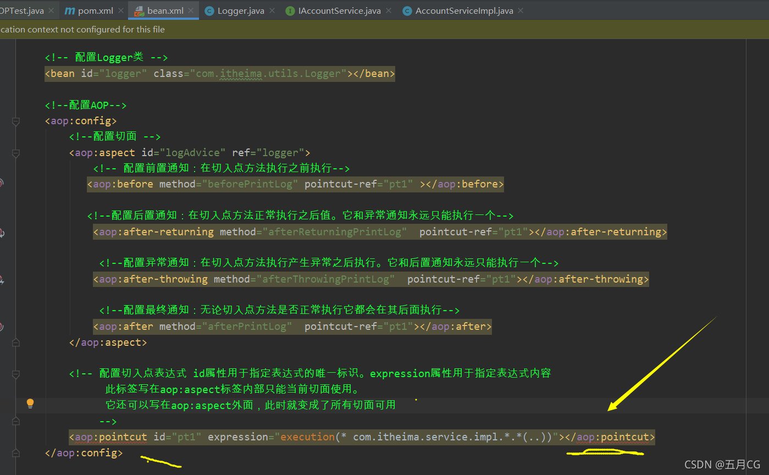Click pointcut-ref="pt1" in after-returning line
The height and width of the screenshot is (475, 769).
[x=474, y=232]
